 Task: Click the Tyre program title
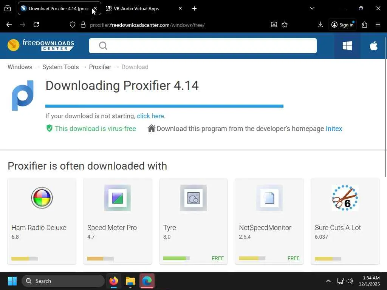click(170, 228)
